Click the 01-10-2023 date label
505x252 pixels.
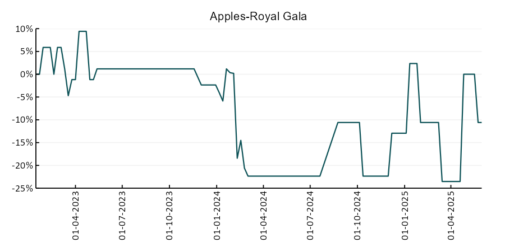coord(169,216)
